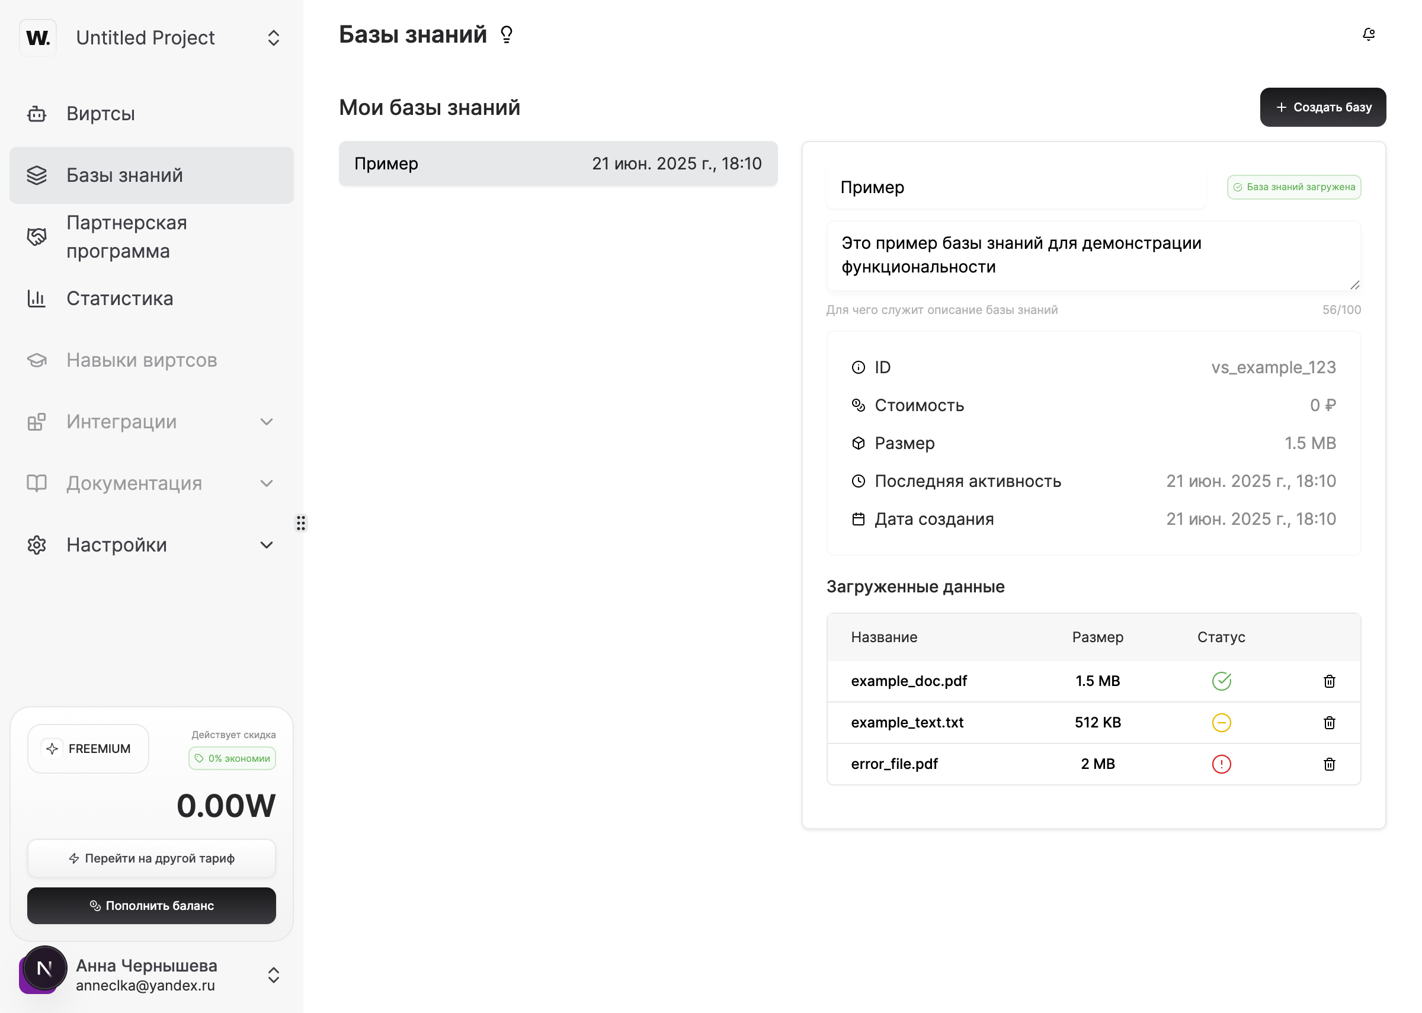This screenshot has height=1013, width=1422.
Task: Expand the Интеграции chevron
Action: [266, 422]
